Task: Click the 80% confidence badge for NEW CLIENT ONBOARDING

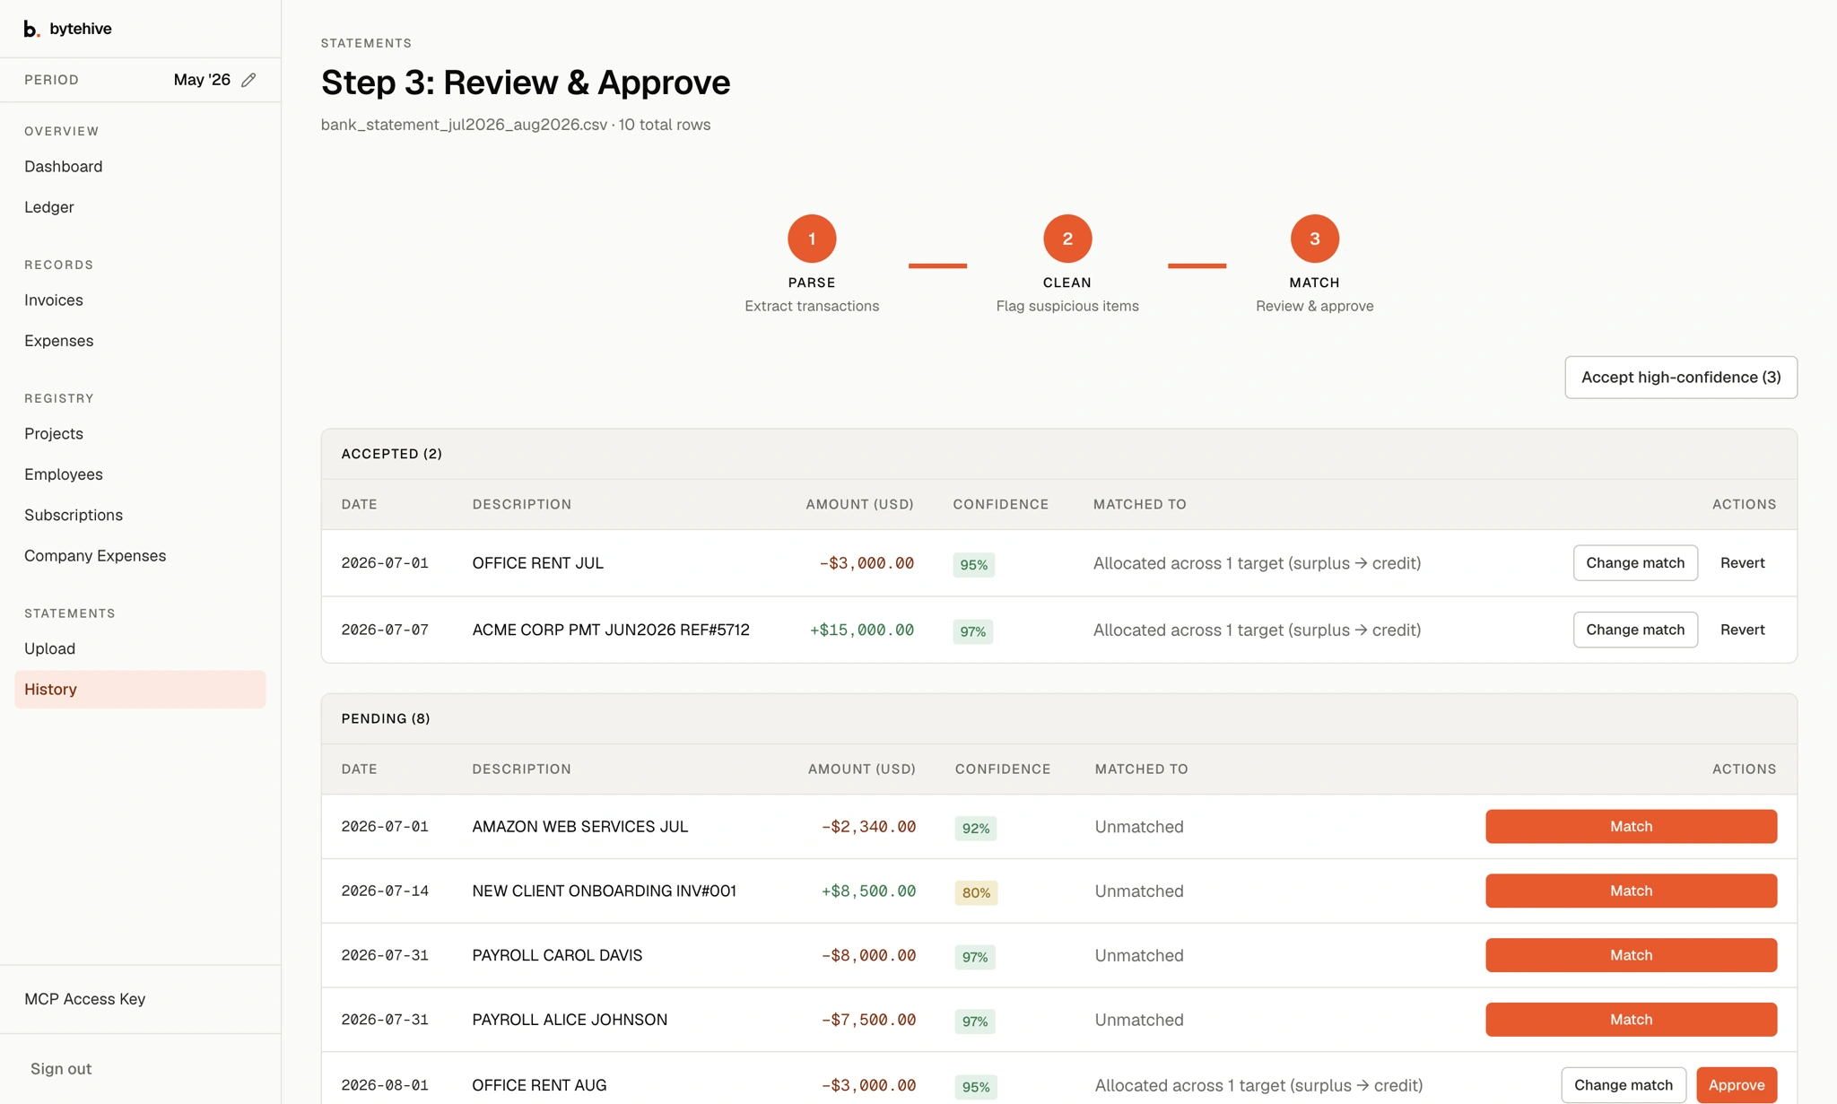Action: tap(976, 893)
